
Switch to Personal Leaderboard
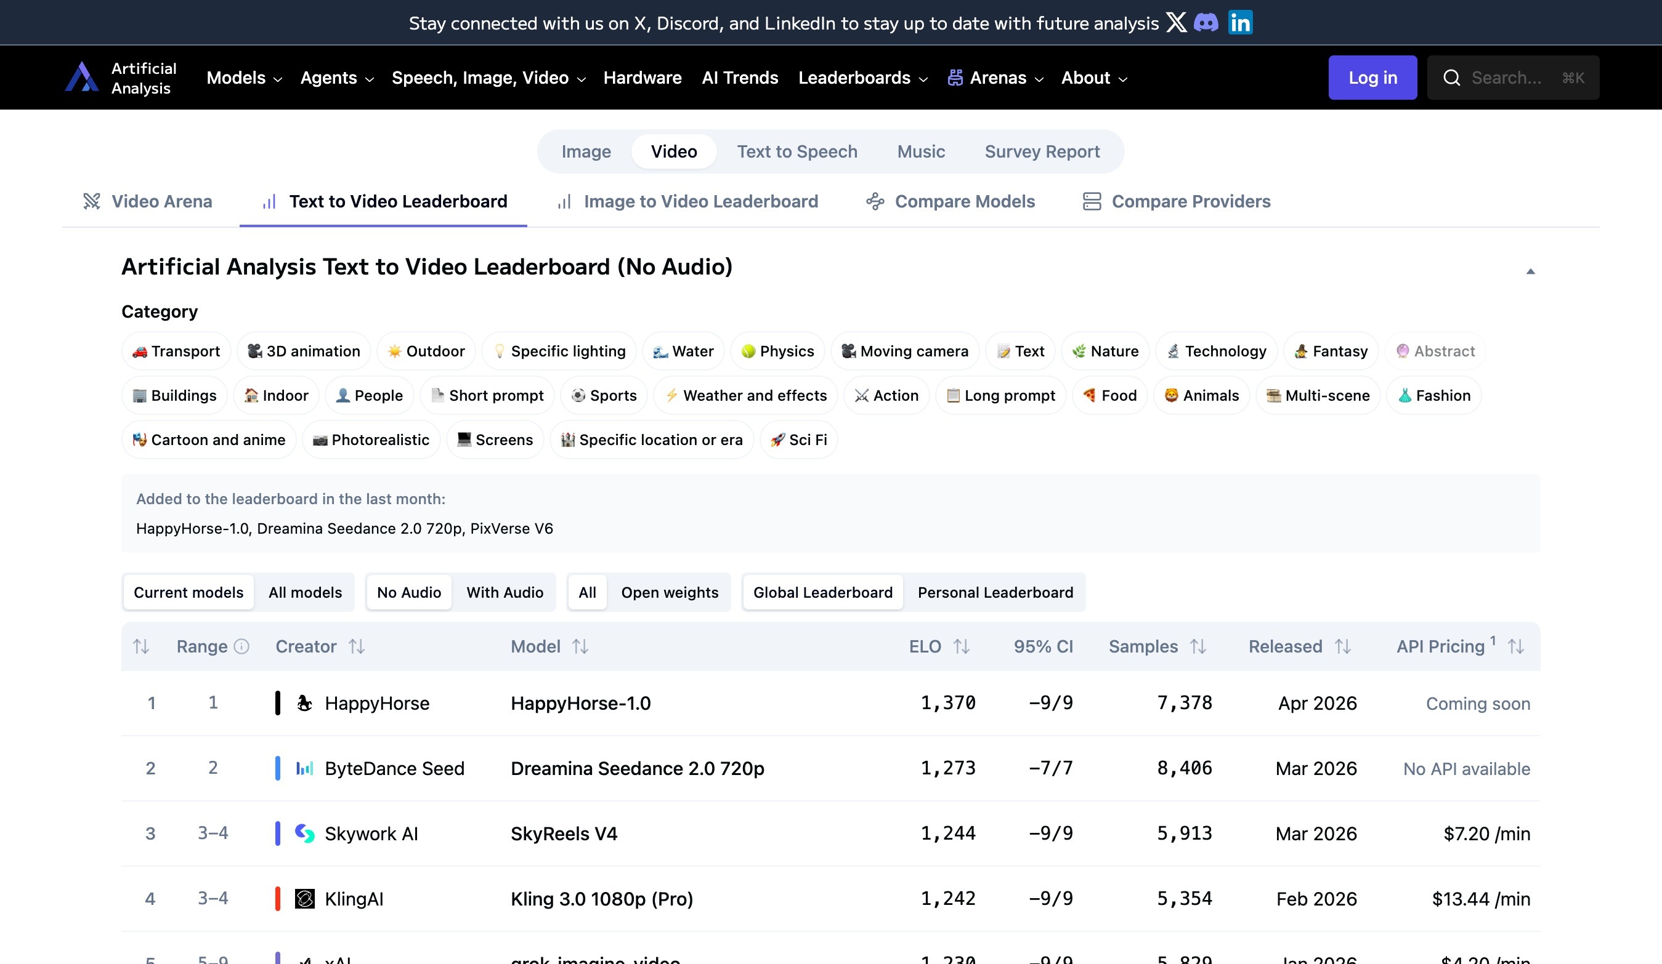click(995, 592)
